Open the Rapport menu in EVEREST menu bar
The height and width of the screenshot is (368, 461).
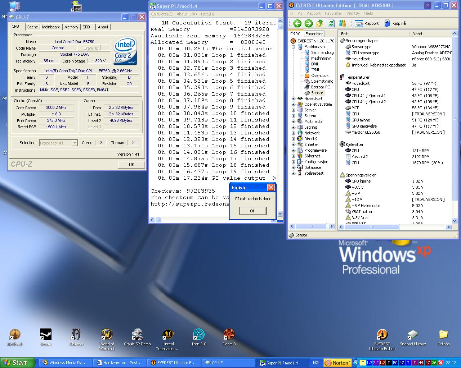pos(313,13)
